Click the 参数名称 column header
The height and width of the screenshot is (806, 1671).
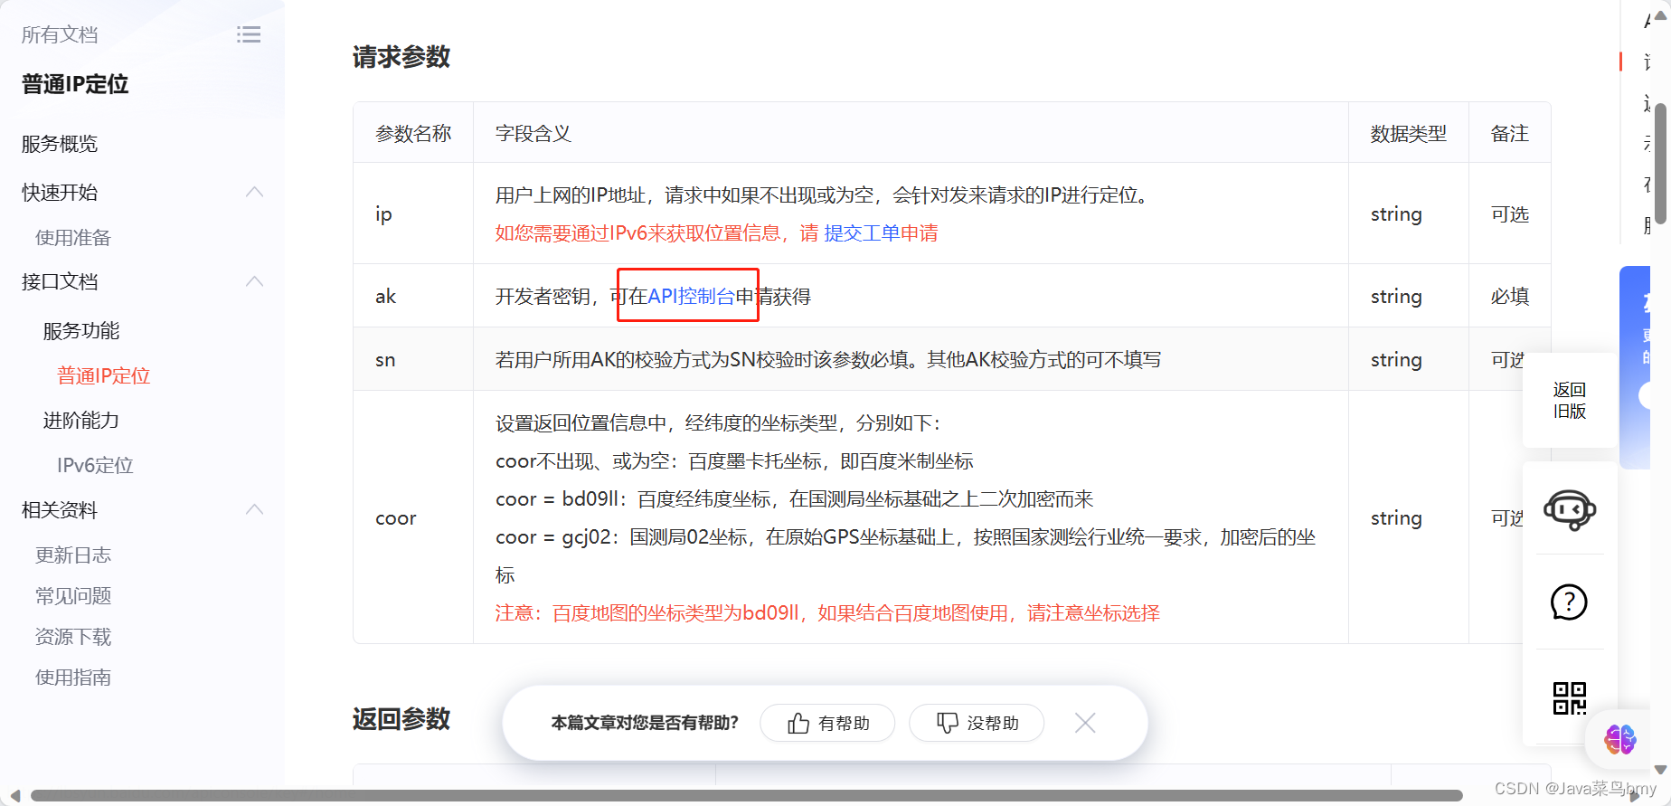413,134
